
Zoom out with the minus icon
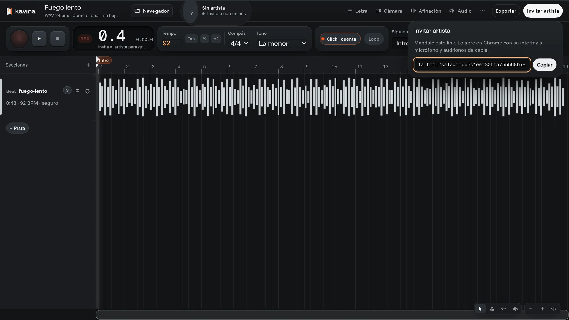531,309
